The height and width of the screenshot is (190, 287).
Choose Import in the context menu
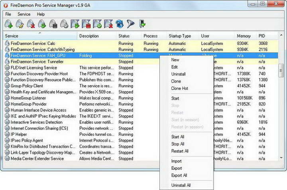(x=187, y=161)
